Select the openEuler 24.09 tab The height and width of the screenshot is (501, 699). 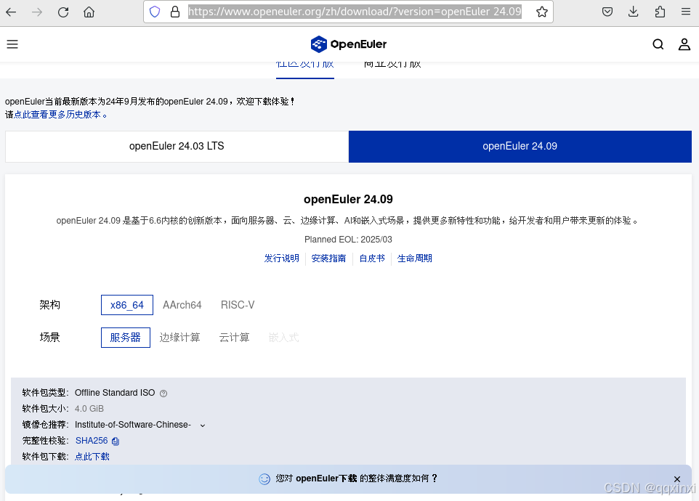click(x=520, y=147)
